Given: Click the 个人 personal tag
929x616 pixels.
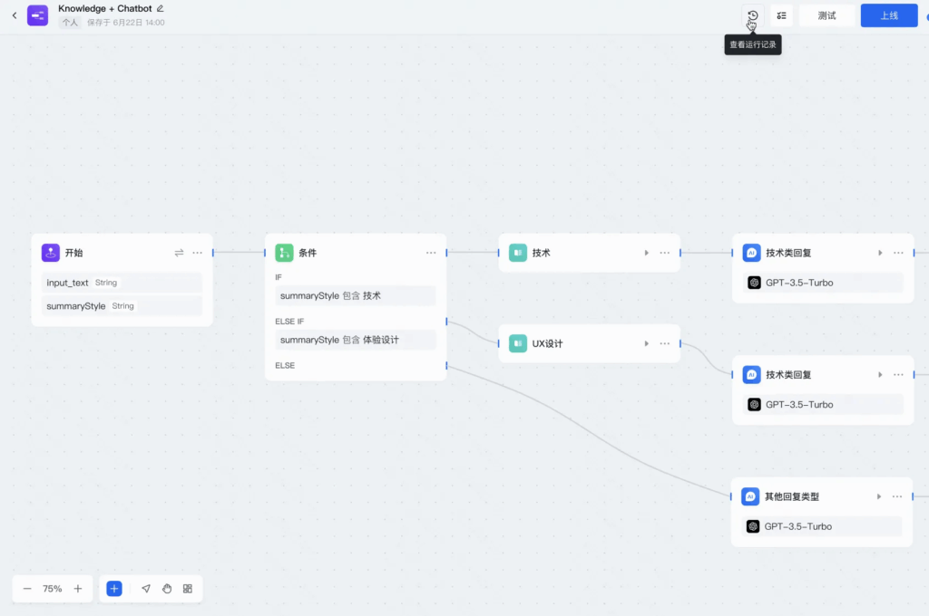Looking at the screenshot, I should coord(70,23).
